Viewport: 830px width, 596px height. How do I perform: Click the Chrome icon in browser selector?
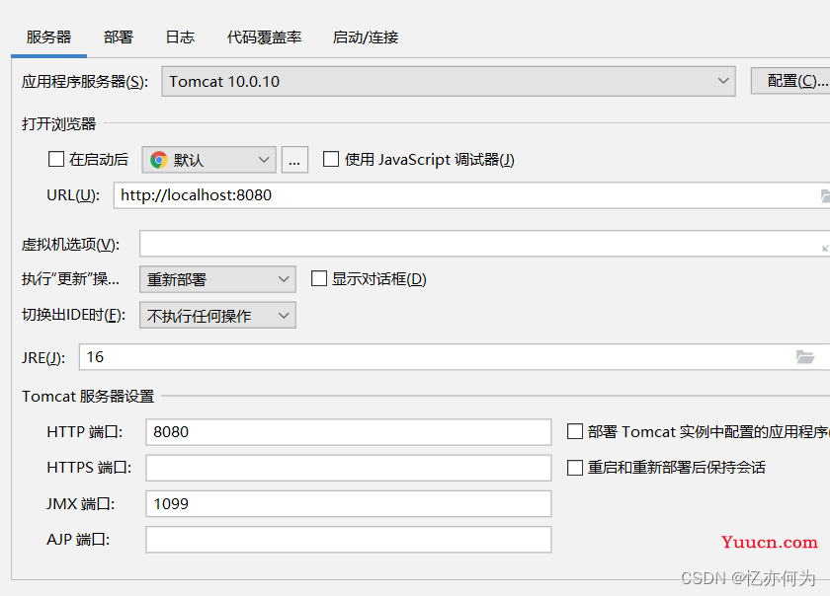159,160
